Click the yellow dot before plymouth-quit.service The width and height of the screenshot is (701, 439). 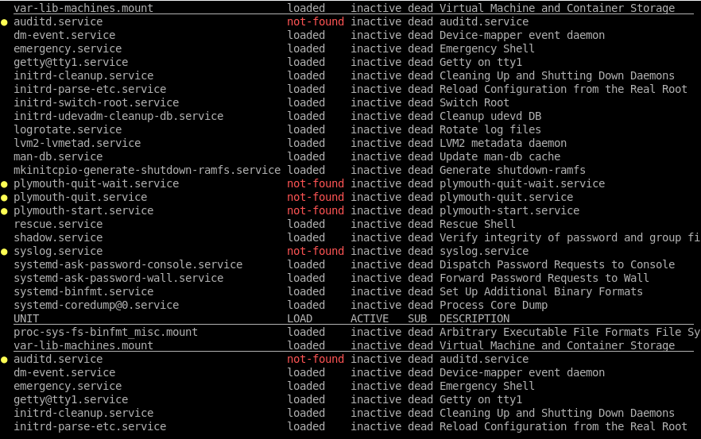pos(4,198)
